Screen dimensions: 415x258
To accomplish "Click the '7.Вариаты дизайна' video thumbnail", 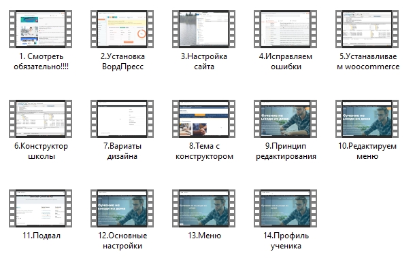I will (x=122, y=119).
